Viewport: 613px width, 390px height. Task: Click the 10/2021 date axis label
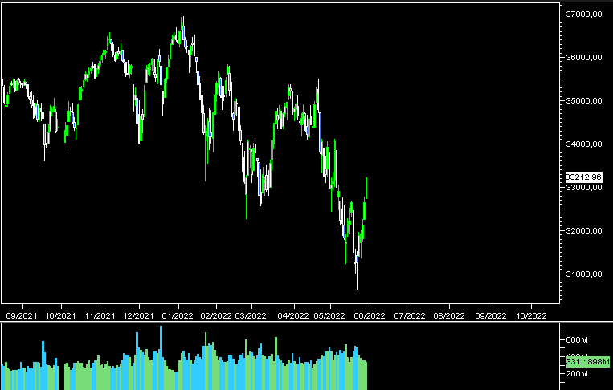60,315
